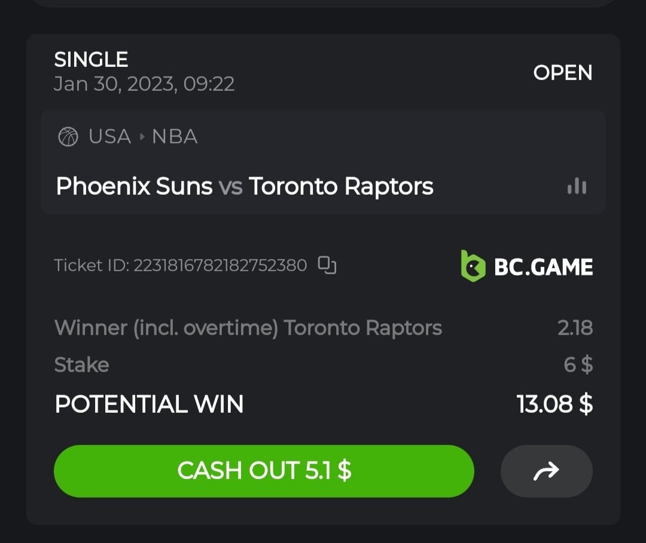This screenshot has height=543, width=646.
Task: Click the 13.08 $ potential win amount
Action: pyautogui.click(x=554, y=404)
